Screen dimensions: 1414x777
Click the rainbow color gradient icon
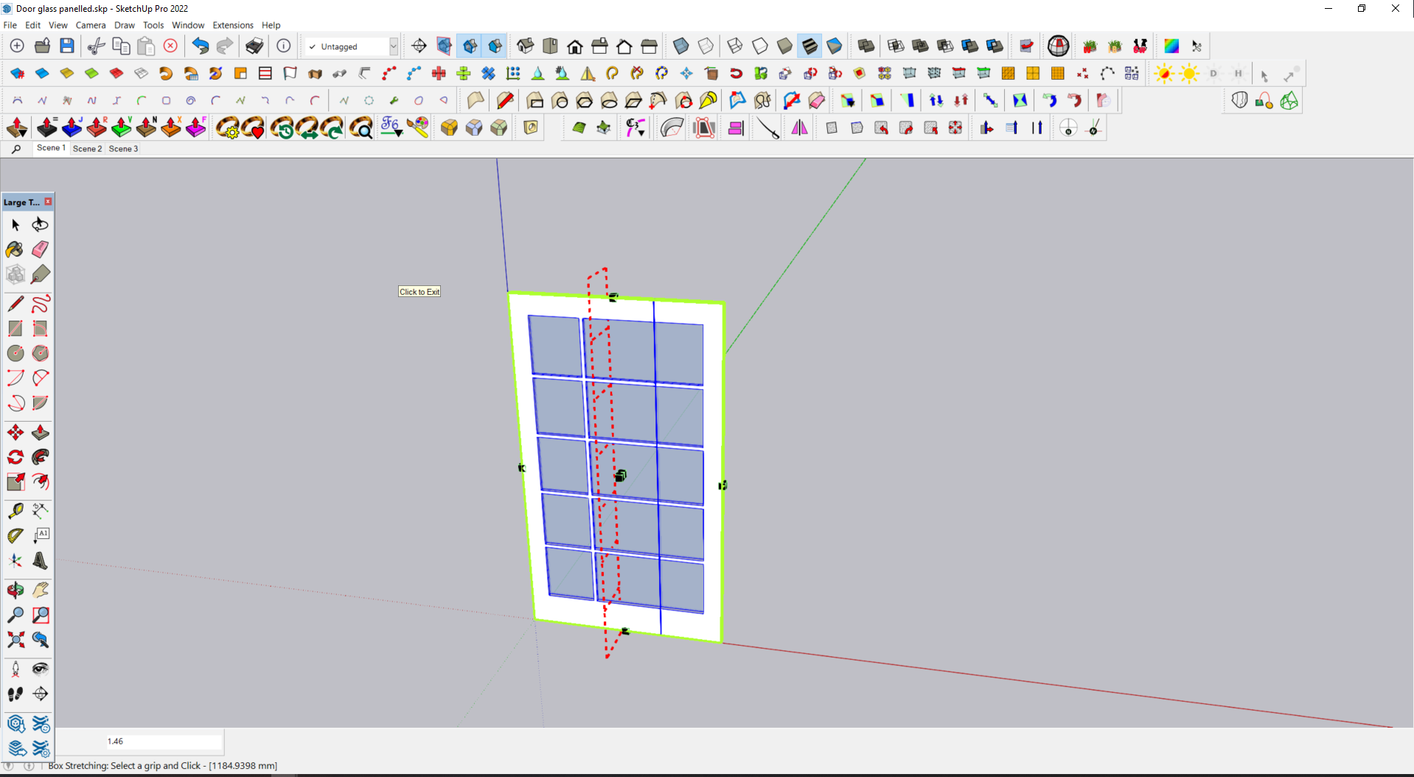pyautogui.click(x=1171, y=46)
